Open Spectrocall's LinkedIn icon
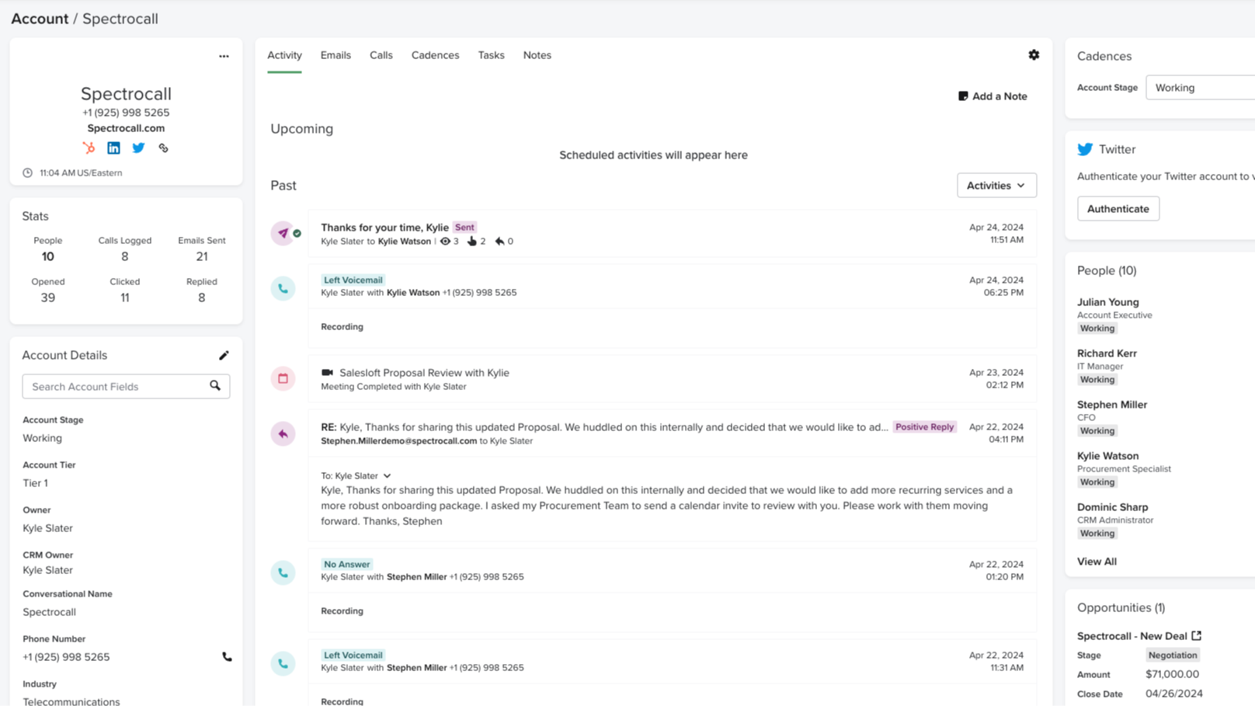The width and height of the screenshot is (1255, 706). (x=113, y=148)
